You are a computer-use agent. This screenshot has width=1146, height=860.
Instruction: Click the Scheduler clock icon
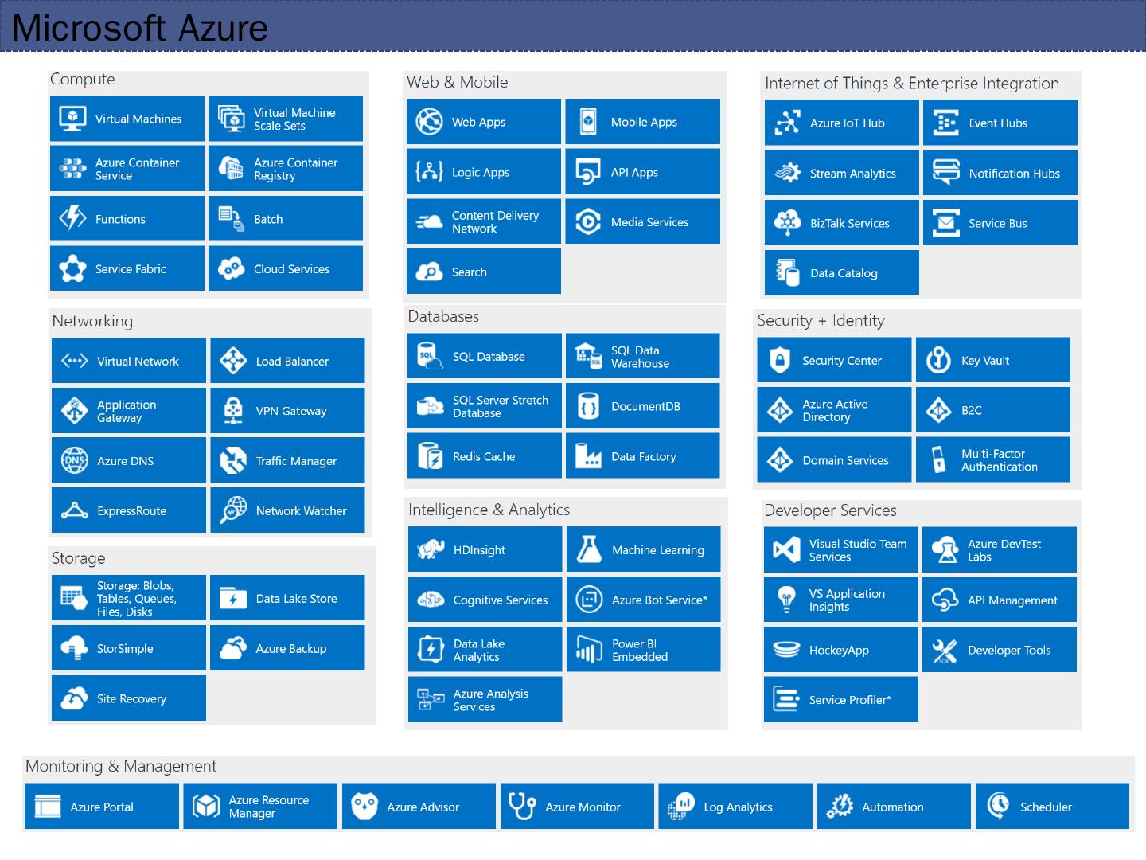coord(998,806)
